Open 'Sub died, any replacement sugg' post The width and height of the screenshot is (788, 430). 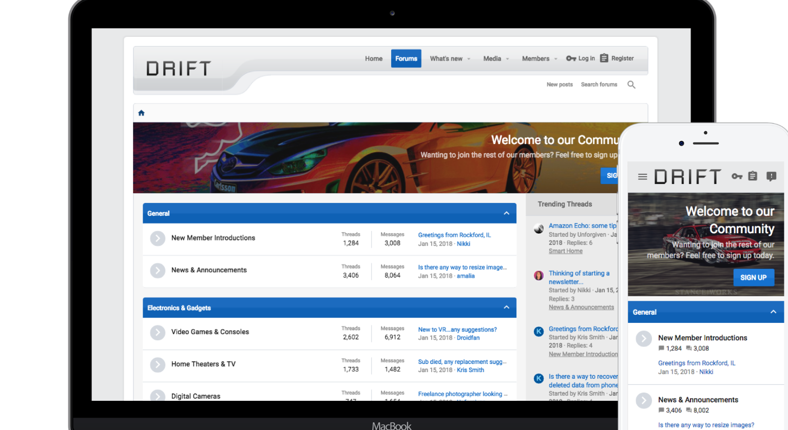462,362
